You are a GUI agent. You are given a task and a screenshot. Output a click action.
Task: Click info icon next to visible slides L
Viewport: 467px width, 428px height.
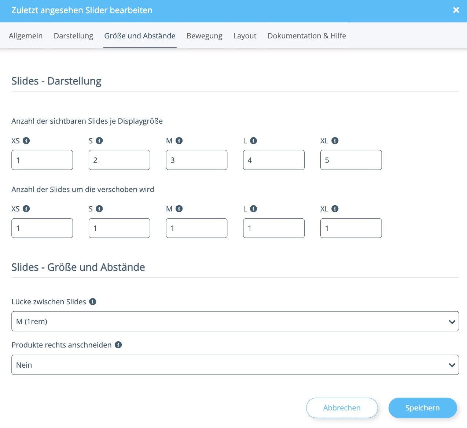(x=253, y=140)
